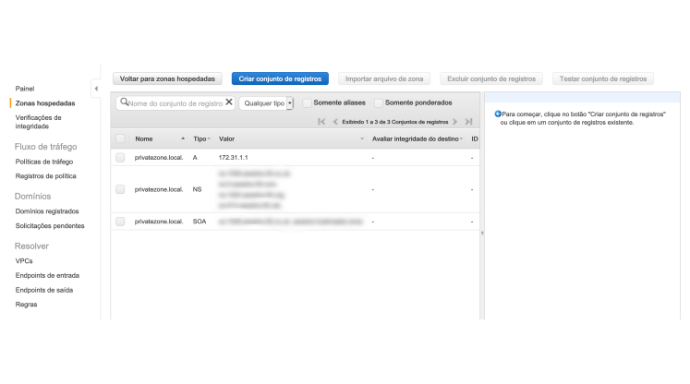Click Voltar para zonas hospedadas button
Image resolution: width=690 pixels, height=384 pixels.
[167, 79]
